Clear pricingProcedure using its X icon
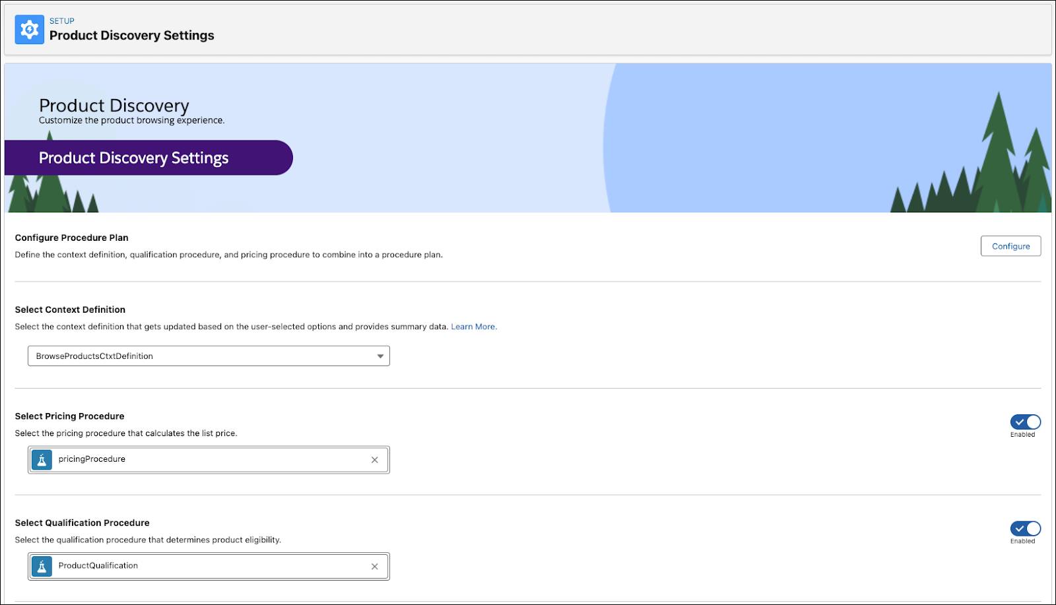Screen dimensions: 1056x605 click(x=374, y=459)
